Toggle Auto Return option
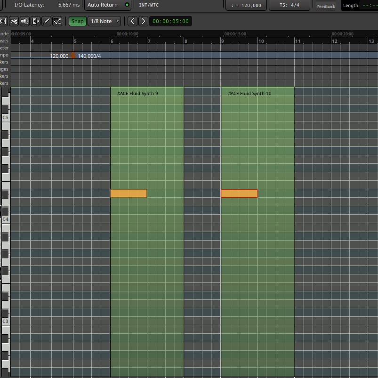 (108, 5)
